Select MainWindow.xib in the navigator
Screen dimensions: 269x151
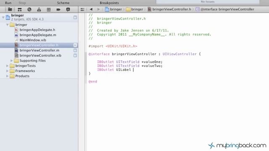[x=33, y=40]
